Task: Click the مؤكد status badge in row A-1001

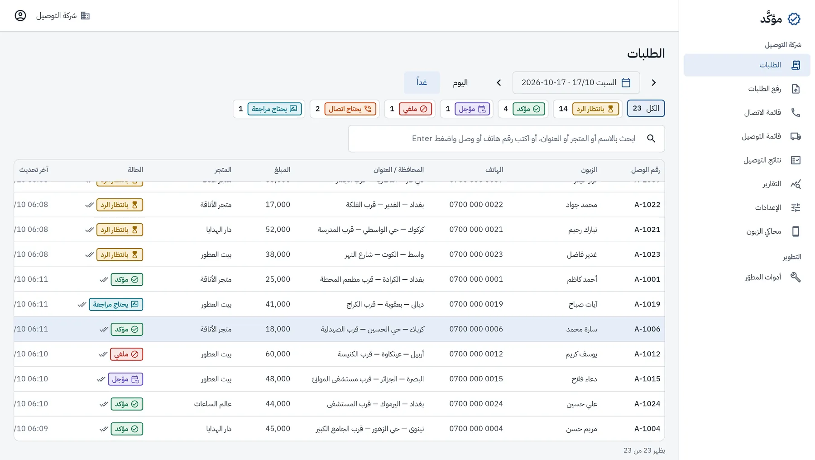Action: point(127,279)
